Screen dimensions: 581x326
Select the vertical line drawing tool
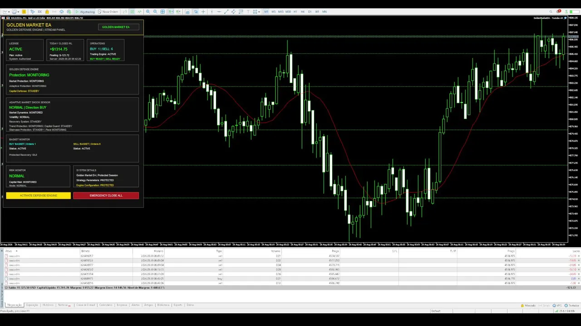[212, 12]
